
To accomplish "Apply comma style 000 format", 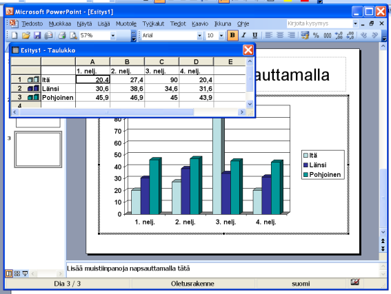I will [327, 35].
